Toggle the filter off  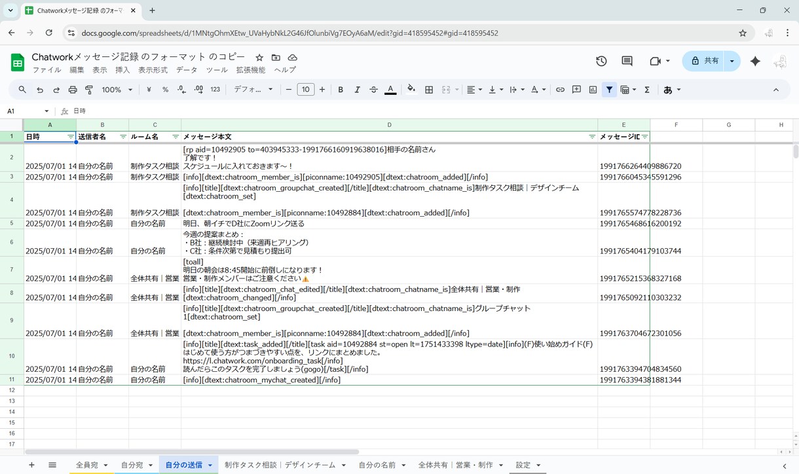[609, 90]
